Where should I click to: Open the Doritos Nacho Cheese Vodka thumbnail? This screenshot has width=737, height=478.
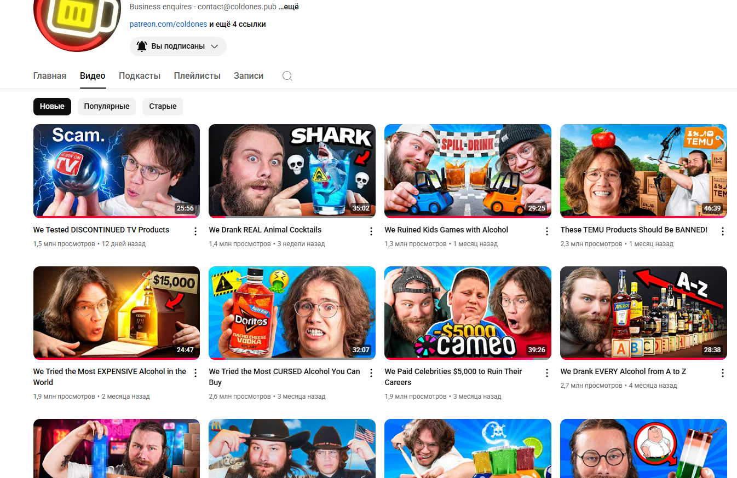click(292, 313)
